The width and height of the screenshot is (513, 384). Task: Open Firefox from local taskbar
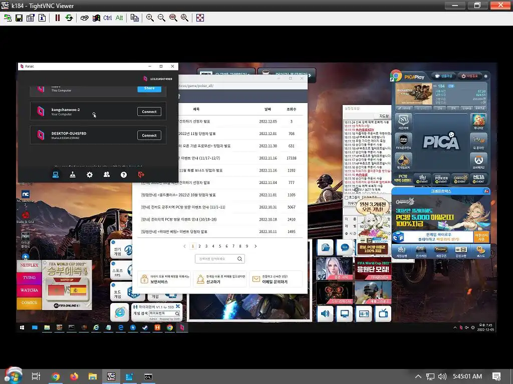click(x=74, y=376)
